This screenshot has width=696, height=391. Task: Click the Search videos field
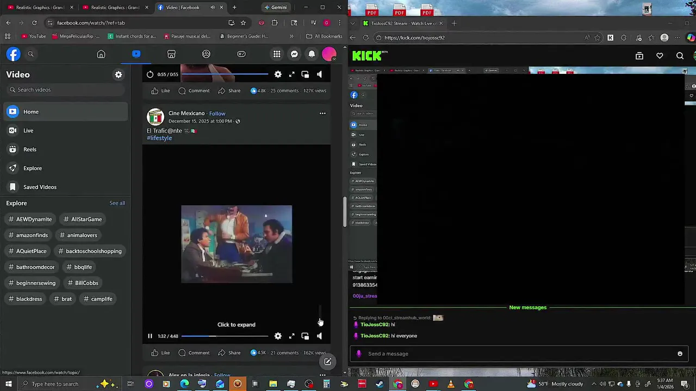click(65, 90)
